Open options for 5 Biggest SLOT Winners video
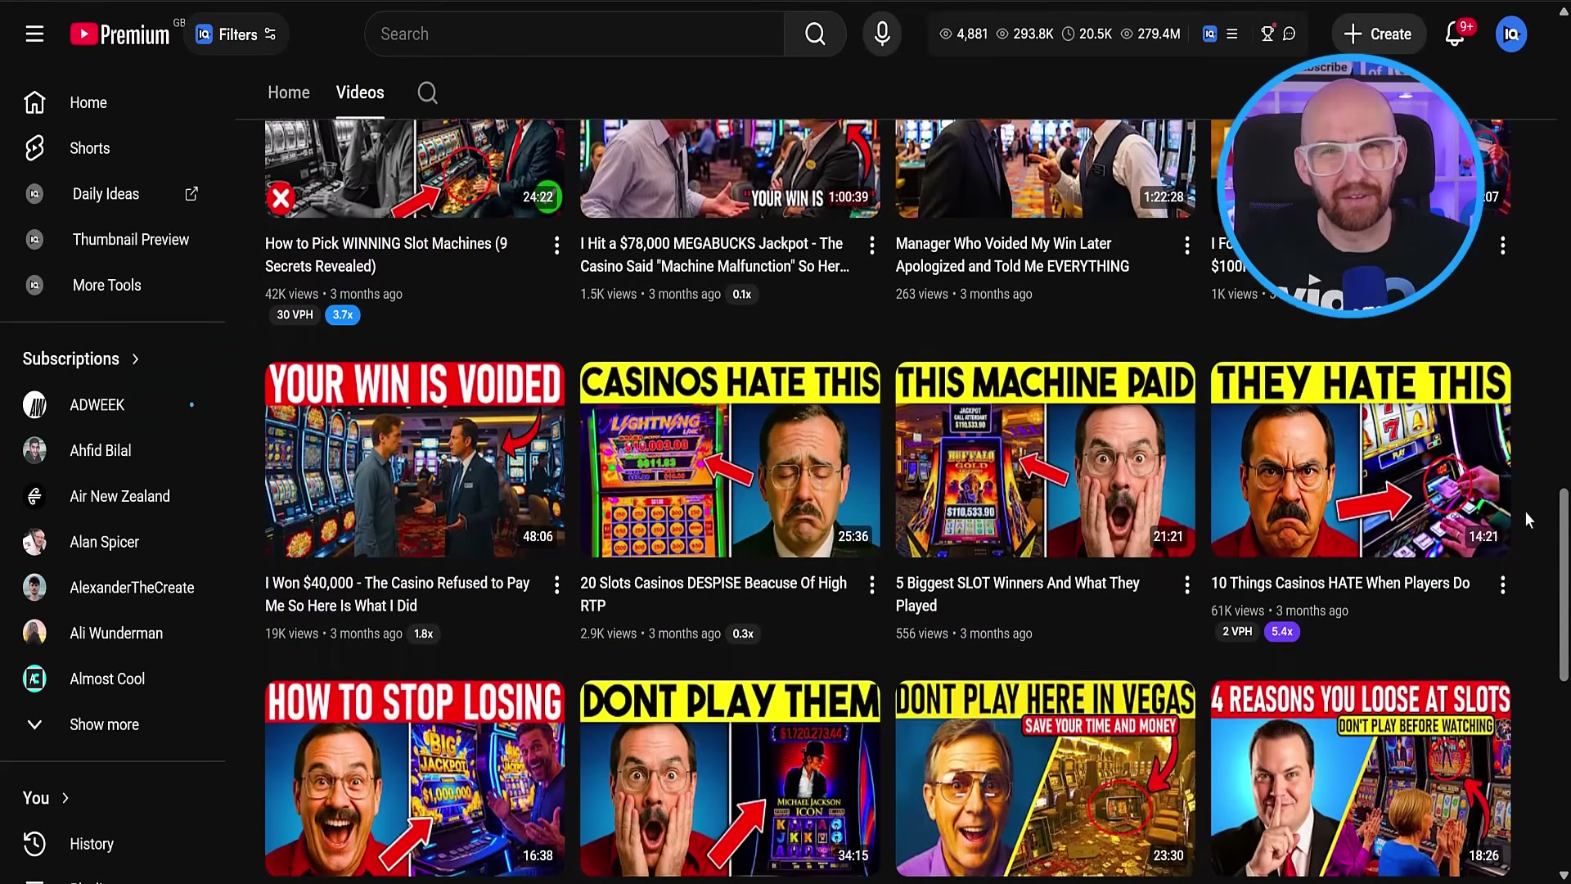The height and width of the screenshot is (884, 1571). pos(1187,584)
